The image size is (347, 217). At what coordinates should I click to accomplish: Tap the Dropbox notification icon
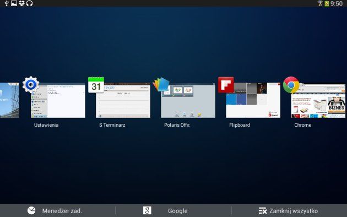(21, 3)
